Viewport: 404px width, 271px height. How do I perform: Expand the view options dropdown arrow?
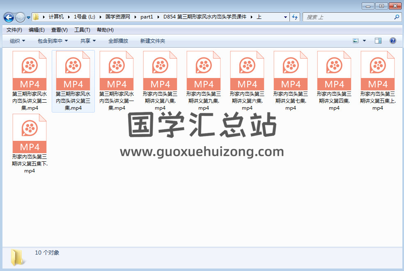point(364,41)
